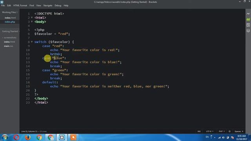Viewport: 251px width, 141px height.
Task: Show hidden tray icons arrow
Action: click(x=215, y=137)
